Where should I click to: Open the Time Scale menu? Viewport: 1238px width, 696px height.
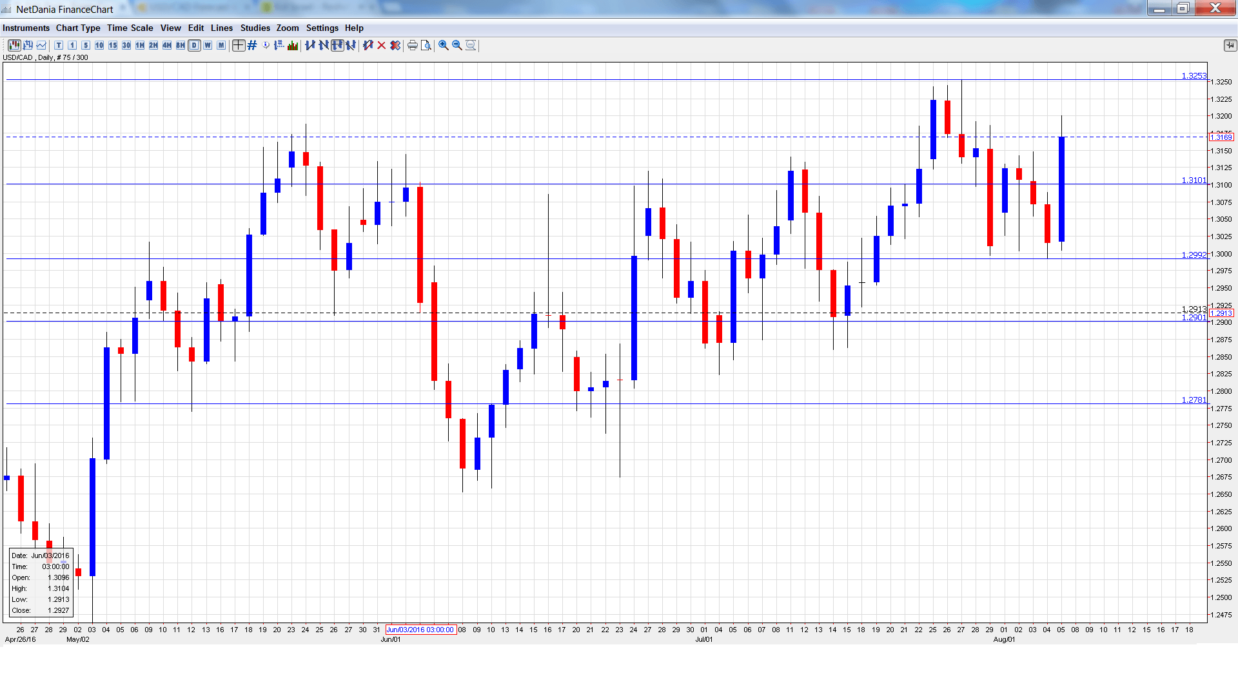tap(130, 28)
